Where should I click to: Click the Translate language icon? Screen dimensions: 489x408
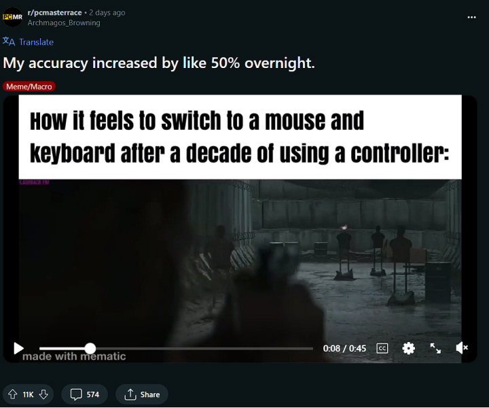9,41
